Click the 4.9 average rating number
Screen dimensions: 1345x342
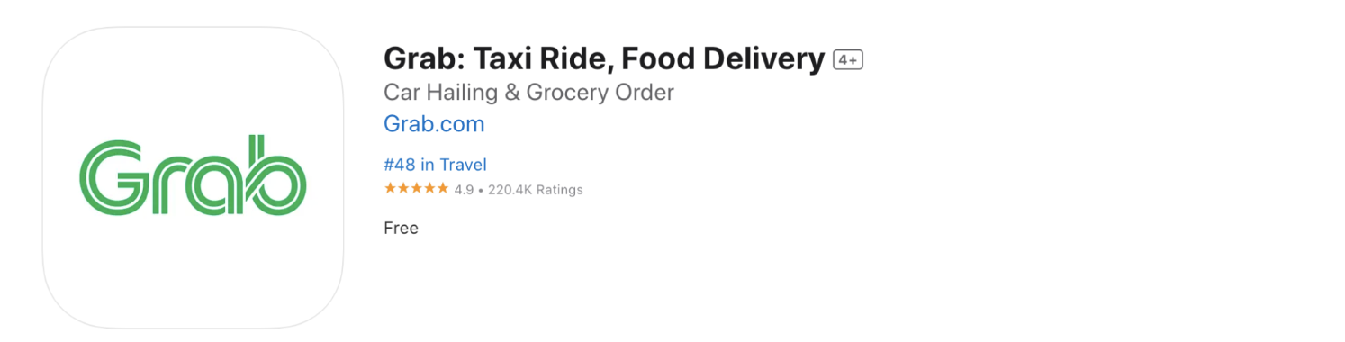[464, 190]
